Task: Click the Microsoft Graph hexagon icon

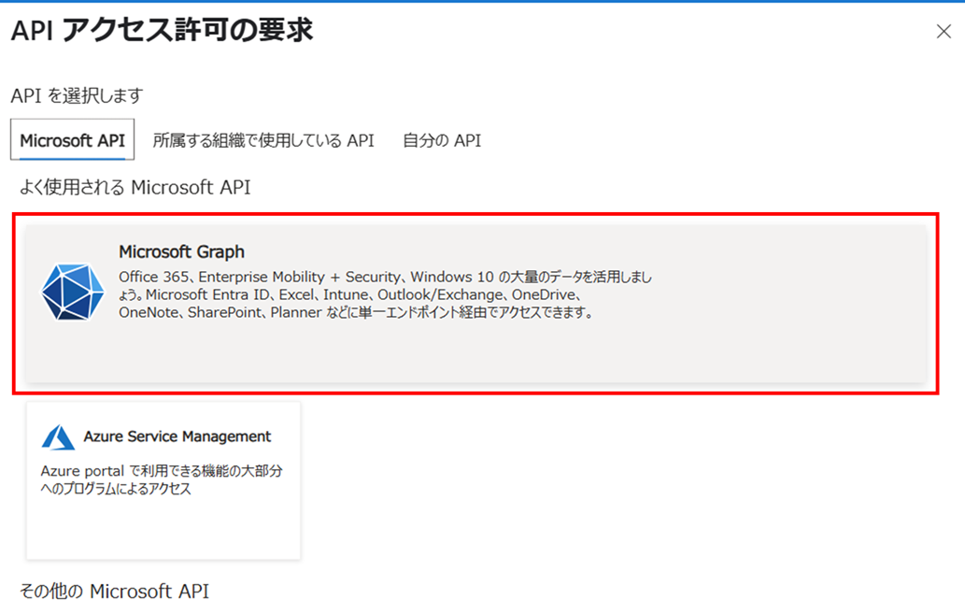Action: point(73,292)
